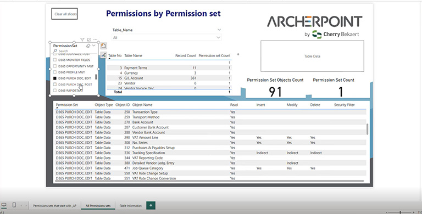Open the filter icon above PermissionSet slicer

(82, 40)
